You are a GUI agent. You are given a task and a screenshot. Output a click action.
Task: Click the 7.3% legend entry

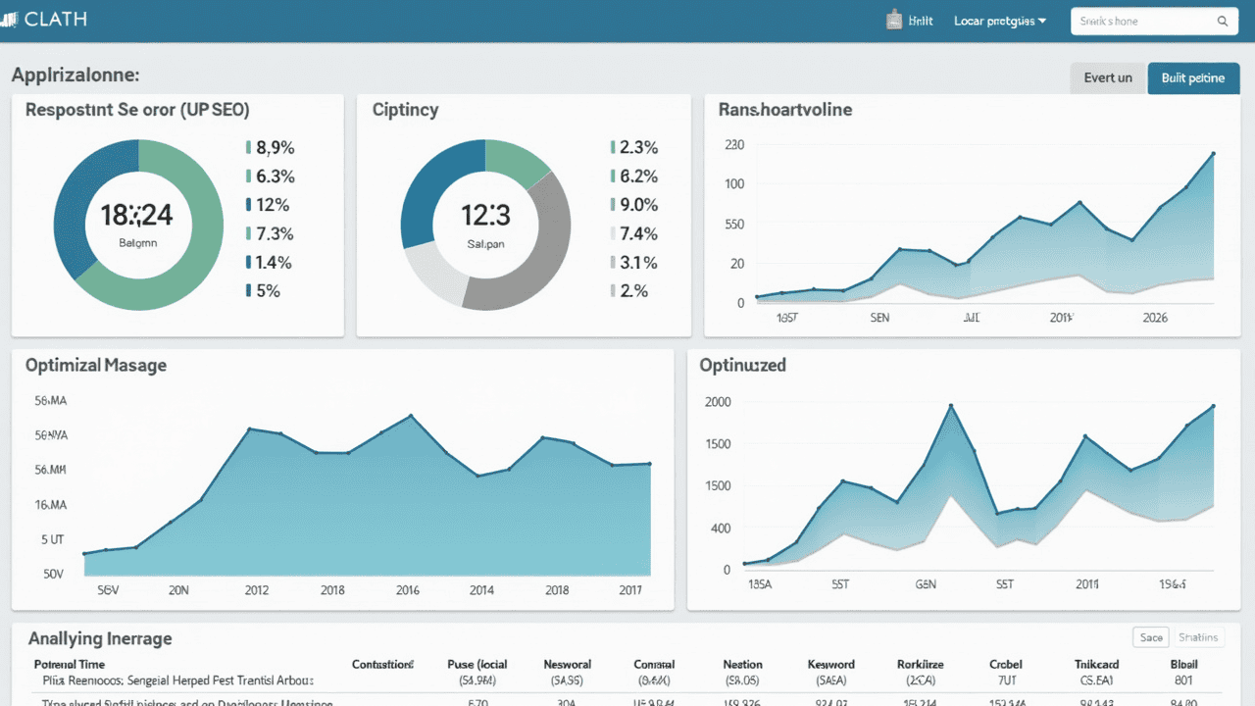[269, 233]
